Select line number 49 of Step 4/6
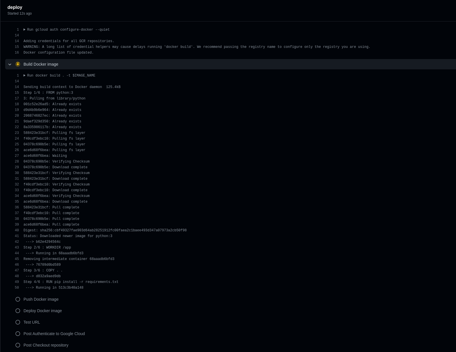Viewport: 456px width, 352px height. [x=17, y=282]
